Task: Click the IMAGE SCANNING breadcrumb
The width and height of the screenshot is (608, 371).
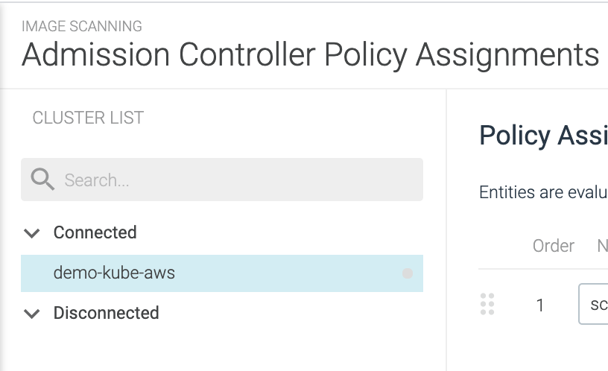Action: tap(82, 26)
